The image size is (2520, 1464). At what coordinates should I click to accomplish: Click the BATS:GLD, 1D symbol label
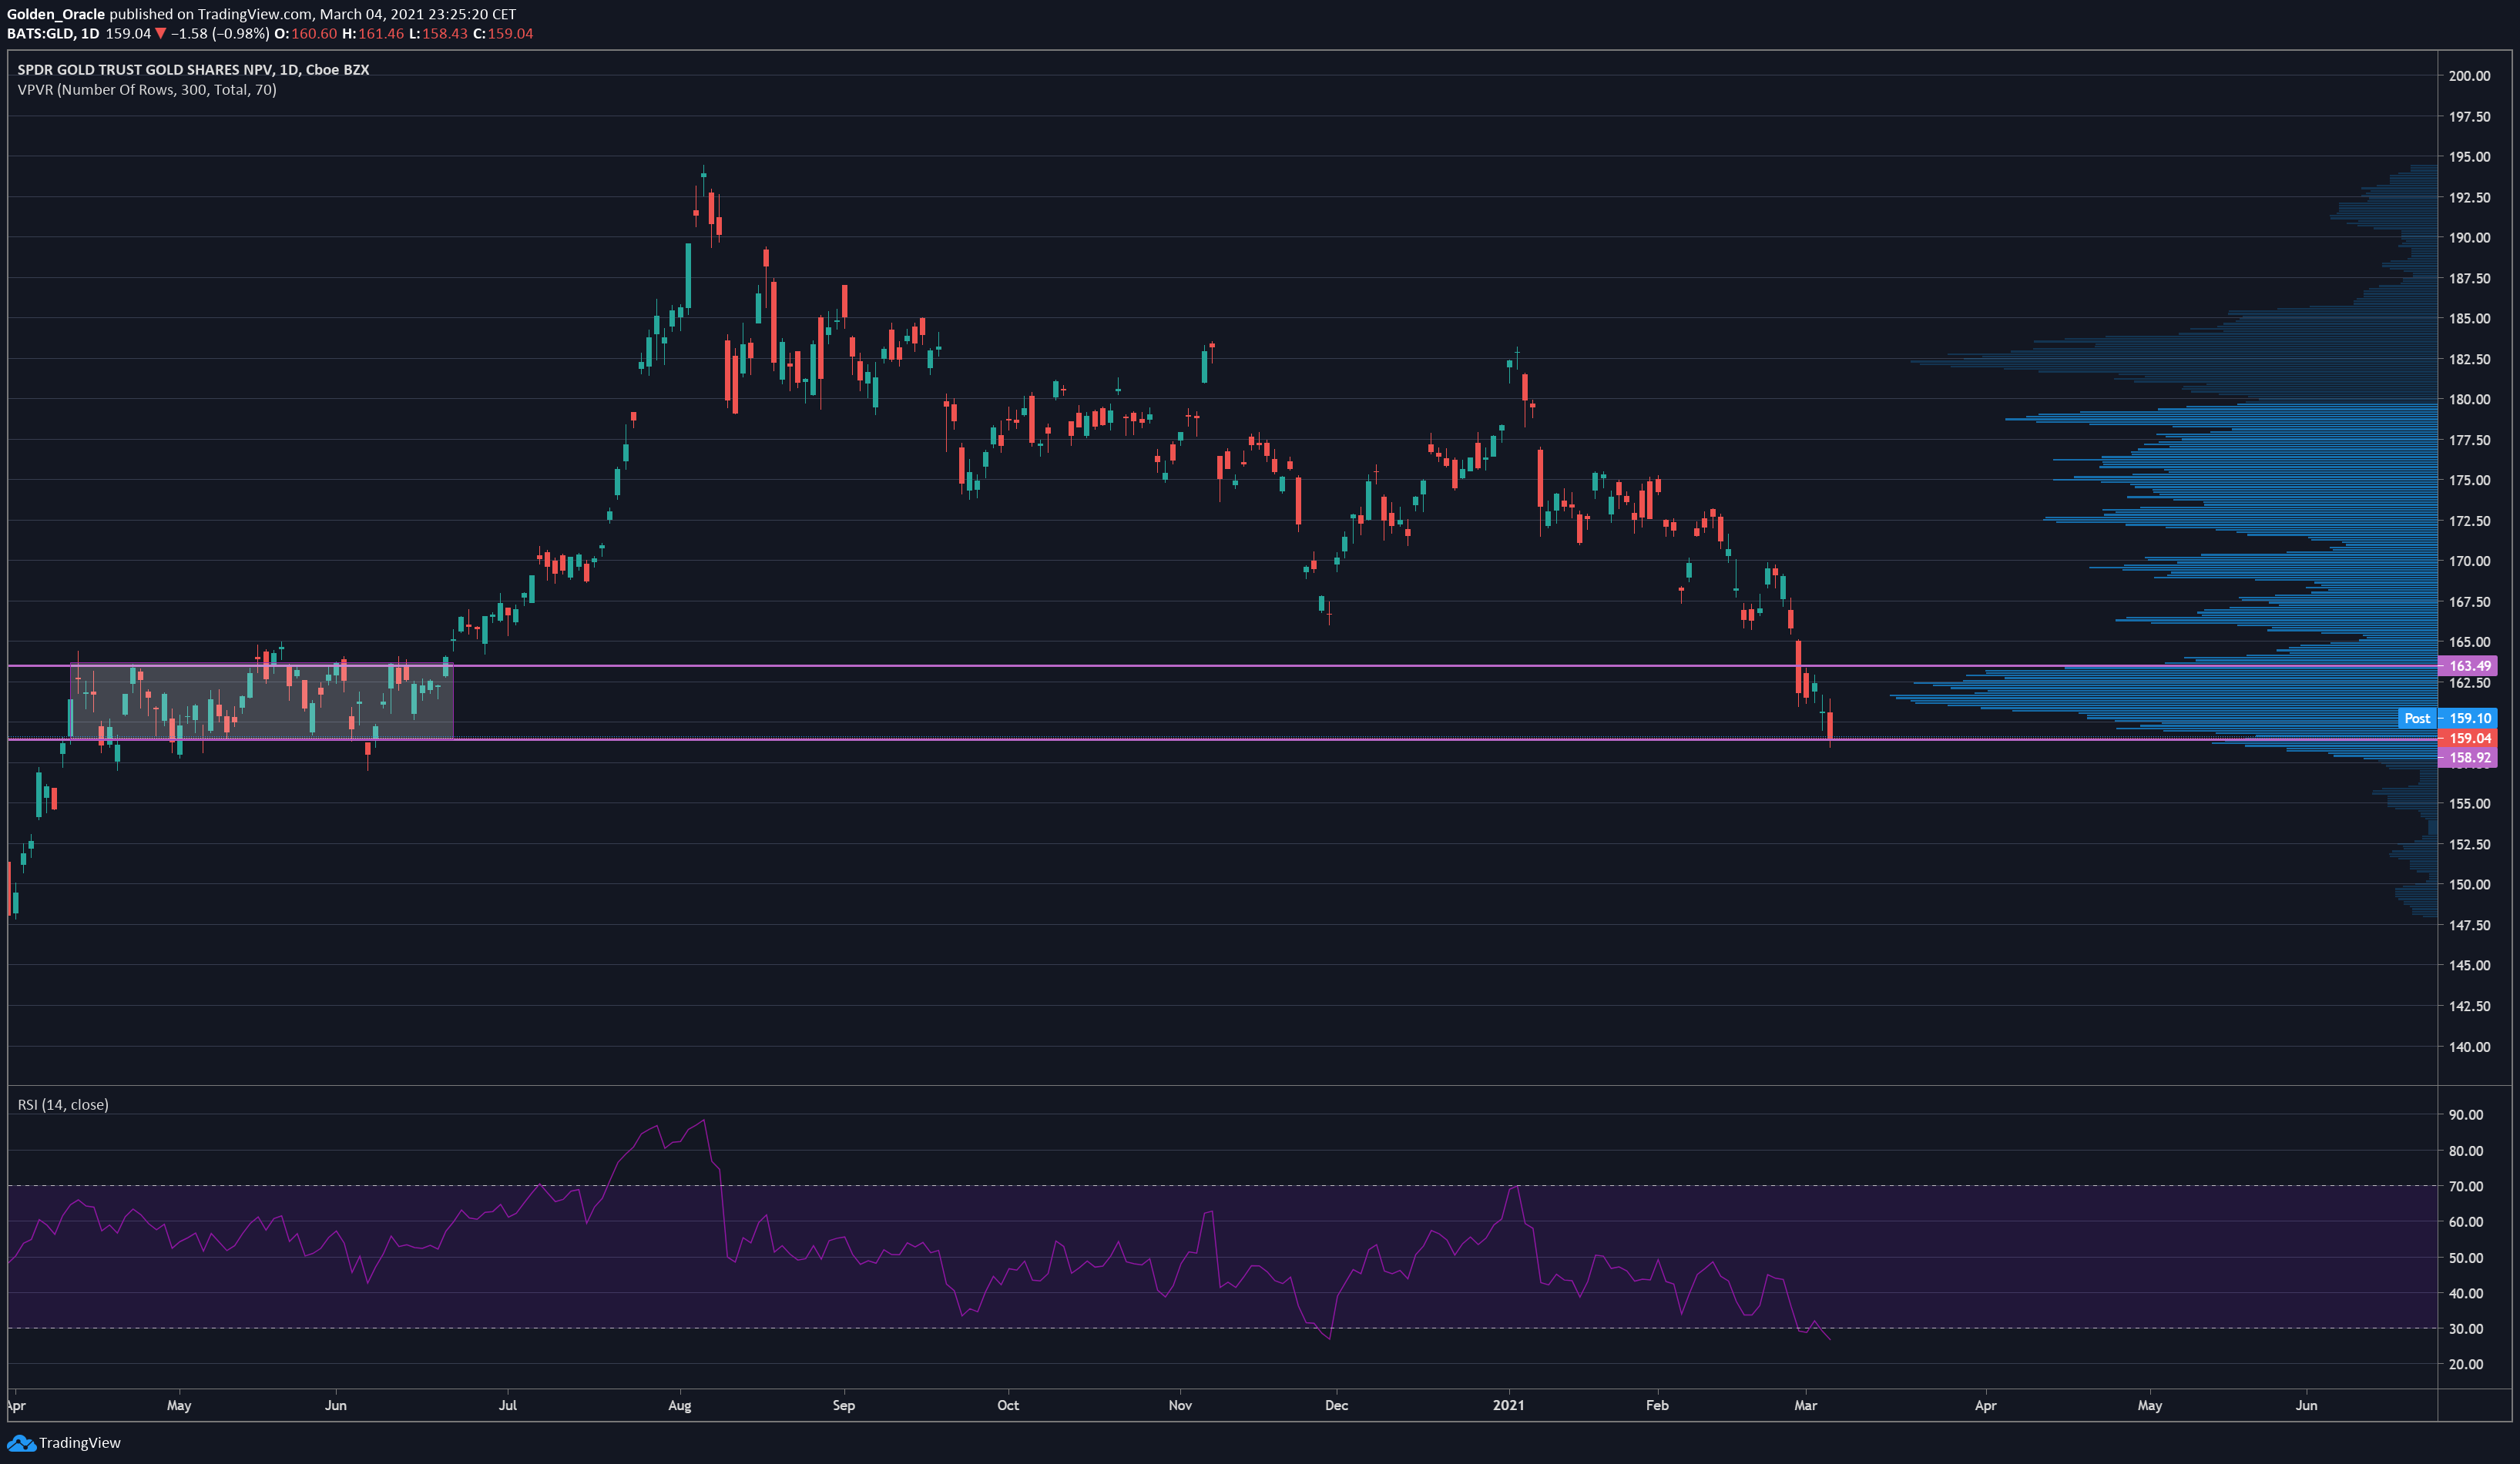pyautogui.click(x=53, y=34)
